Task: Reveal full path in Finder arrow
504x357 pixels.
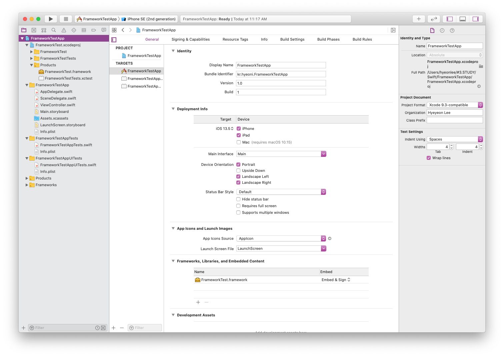Action: click(x=479, y=86)
